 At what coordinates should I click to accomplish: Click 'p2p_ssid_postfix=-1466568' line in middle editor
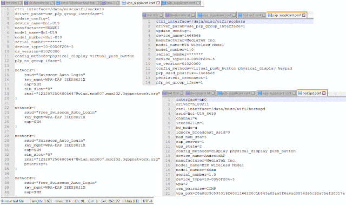click(185, 73)
